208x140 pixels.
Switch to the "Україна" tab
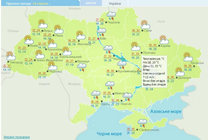tap(115, 4)
